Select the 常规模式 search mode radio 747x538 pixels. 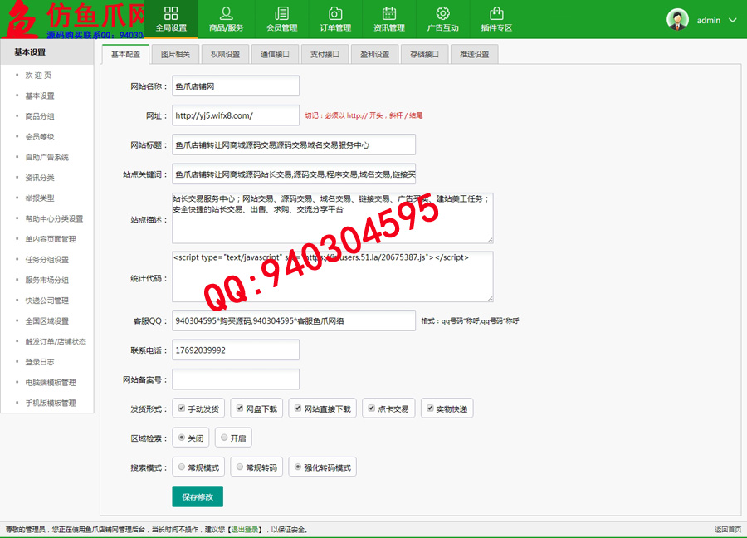182,467
